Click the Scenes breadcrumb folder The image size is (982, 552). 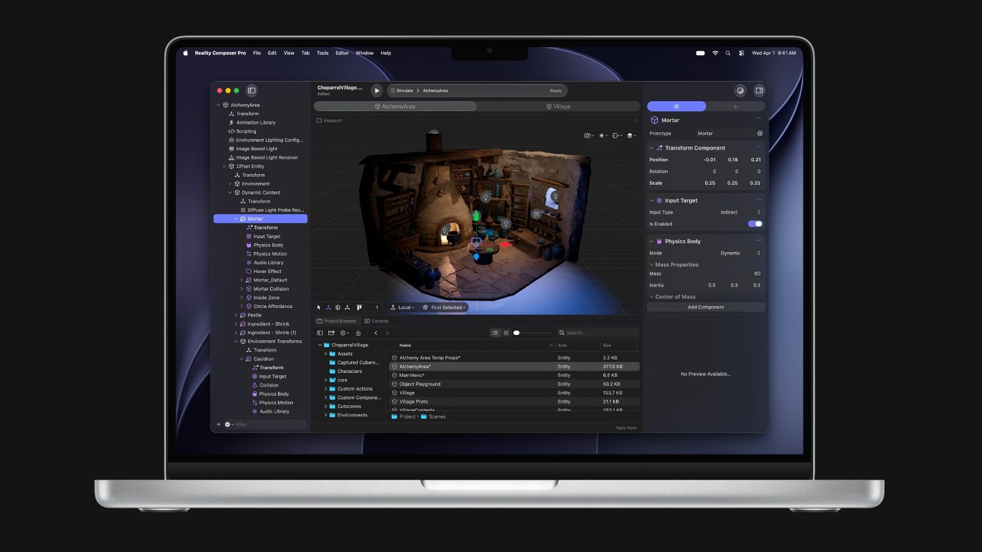click(433, 416)
